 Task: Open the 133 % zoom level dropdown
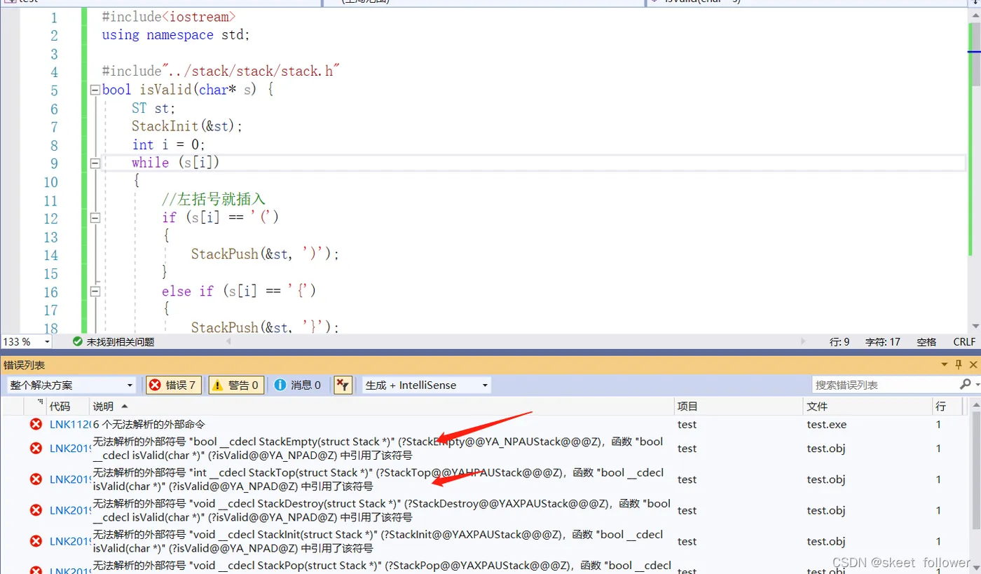tap(47, 342)
